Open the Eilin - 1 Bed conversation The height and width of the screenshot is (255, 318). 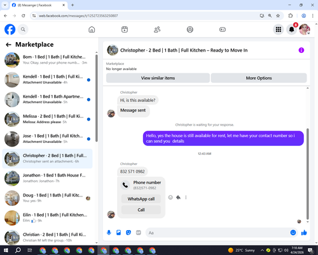click(x=48, y=217)
